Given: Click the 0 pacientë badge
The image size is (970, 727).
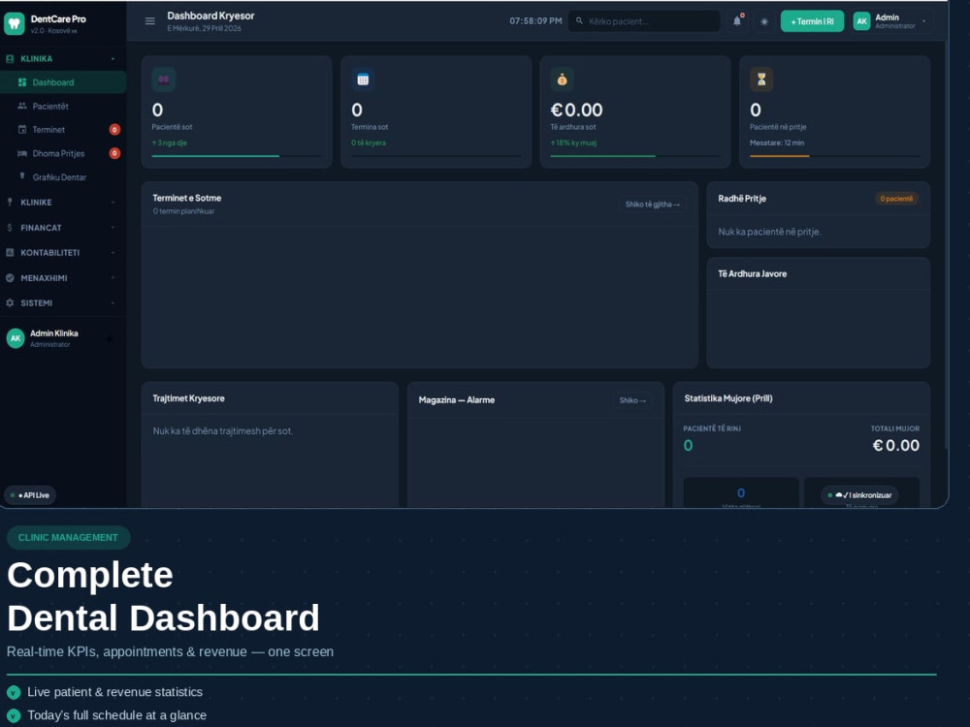Looking at the screenshot, I should click(x=896, y=199).
